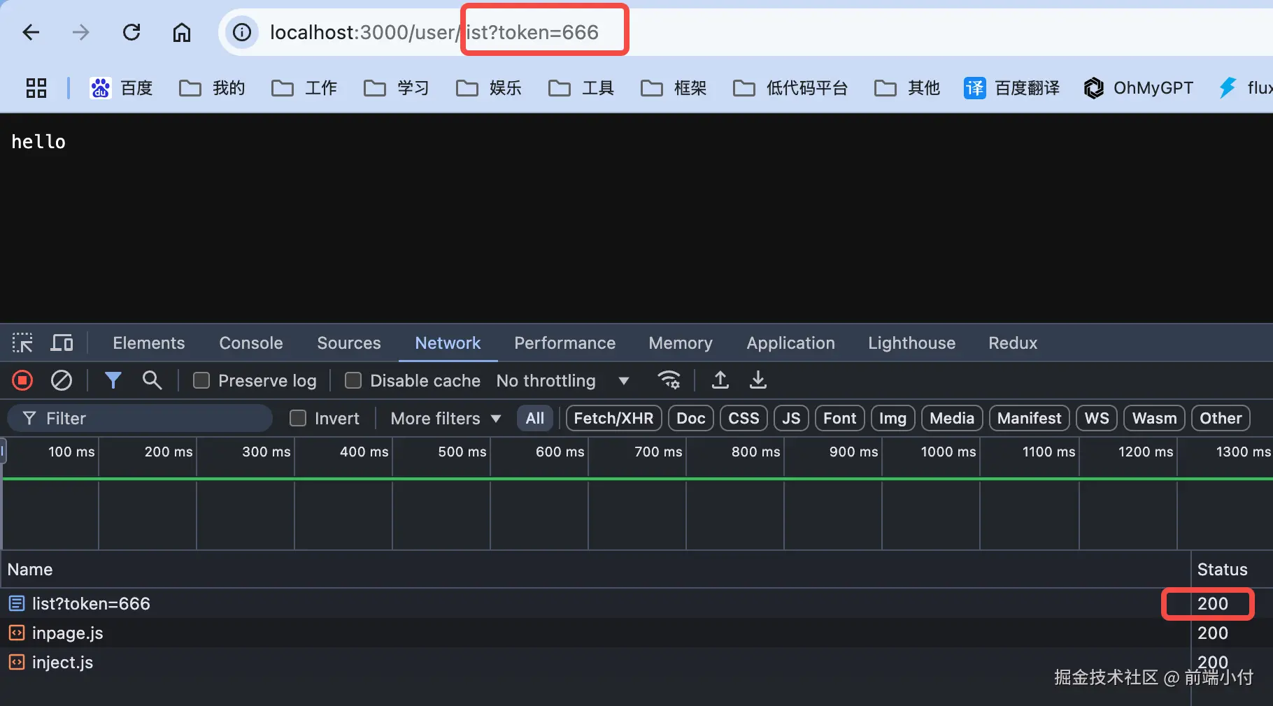1273x706 pixels.
Task: Filter requests by WS
Action: pos(1097,418)
